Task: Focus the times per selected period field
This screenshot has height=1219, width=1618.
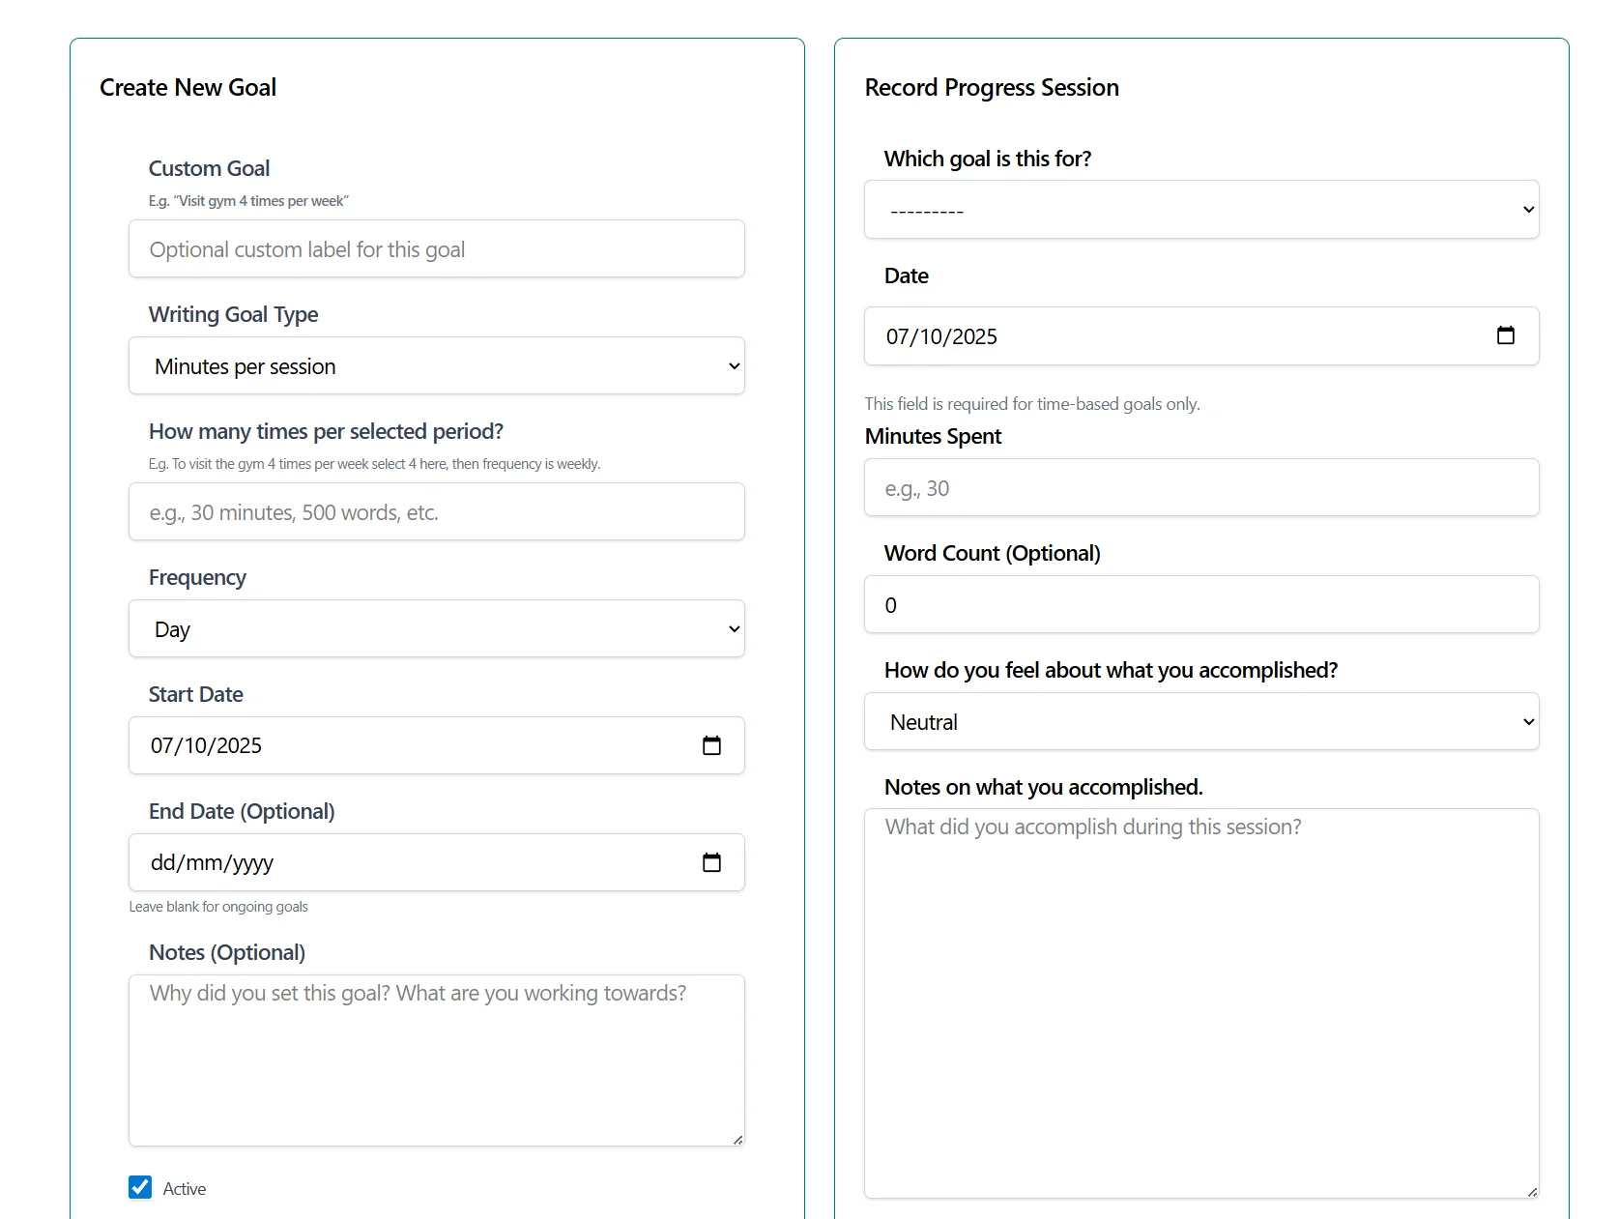Action: click(437, 512)
